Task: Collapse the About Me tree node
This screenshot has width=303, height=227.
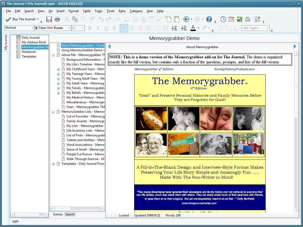Action: 53,55
